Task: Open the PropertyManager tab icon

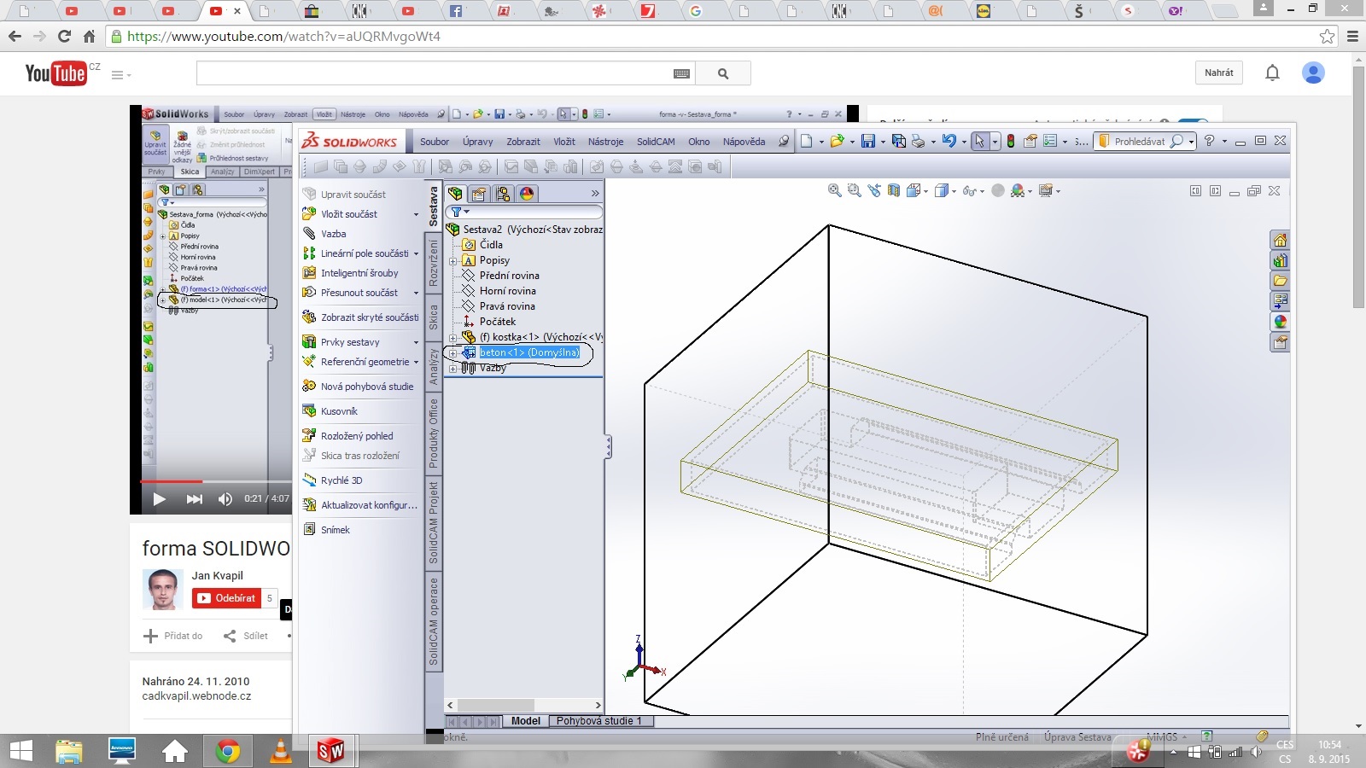Action: (x=479, y=194)
